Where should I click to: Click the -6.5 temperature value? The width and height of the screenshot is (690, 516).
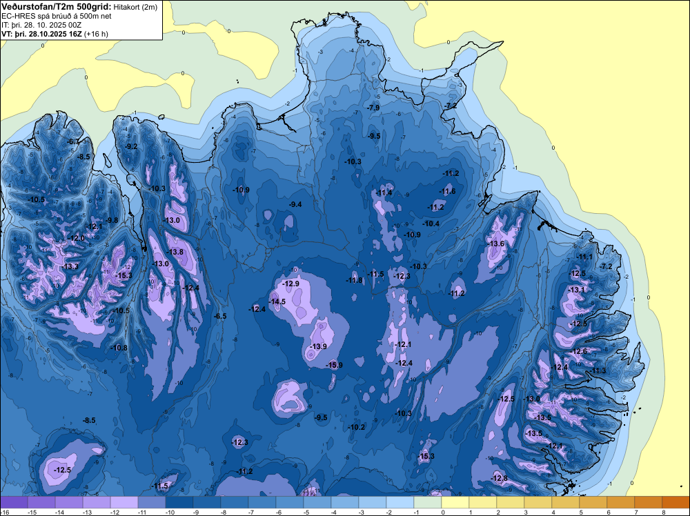click(220, 316)
